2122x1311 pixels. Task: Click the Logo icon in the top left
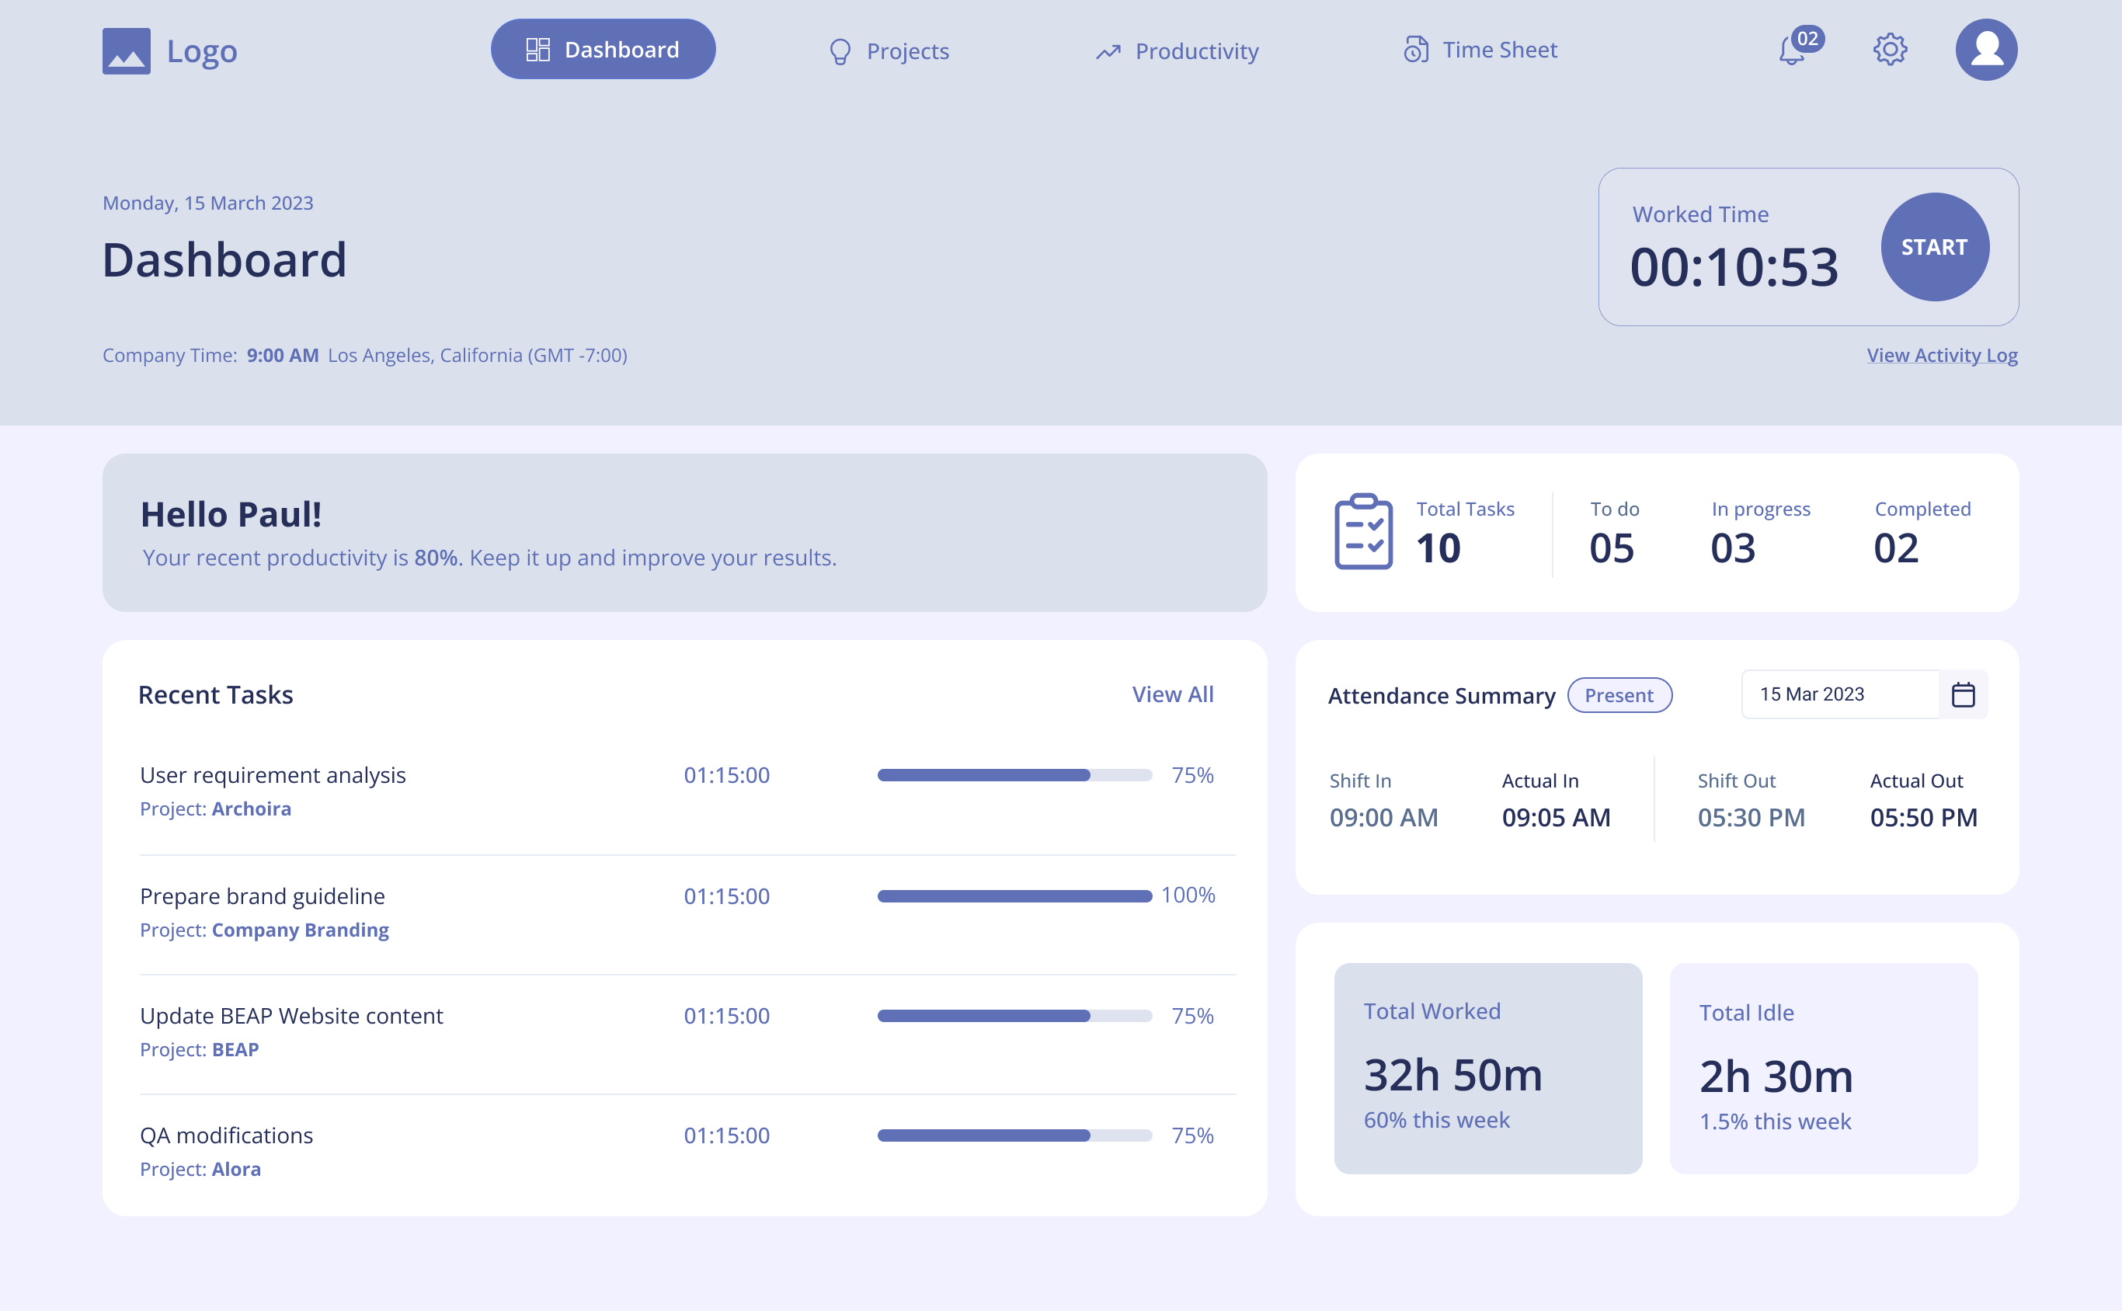tap(127, 50)
